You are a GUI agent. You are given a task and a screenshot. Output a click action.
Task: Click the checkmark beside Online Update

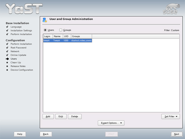[x=7, y=55]
